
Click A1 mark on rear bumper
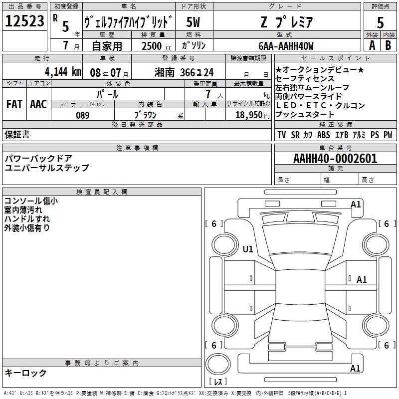pos(355,368)
